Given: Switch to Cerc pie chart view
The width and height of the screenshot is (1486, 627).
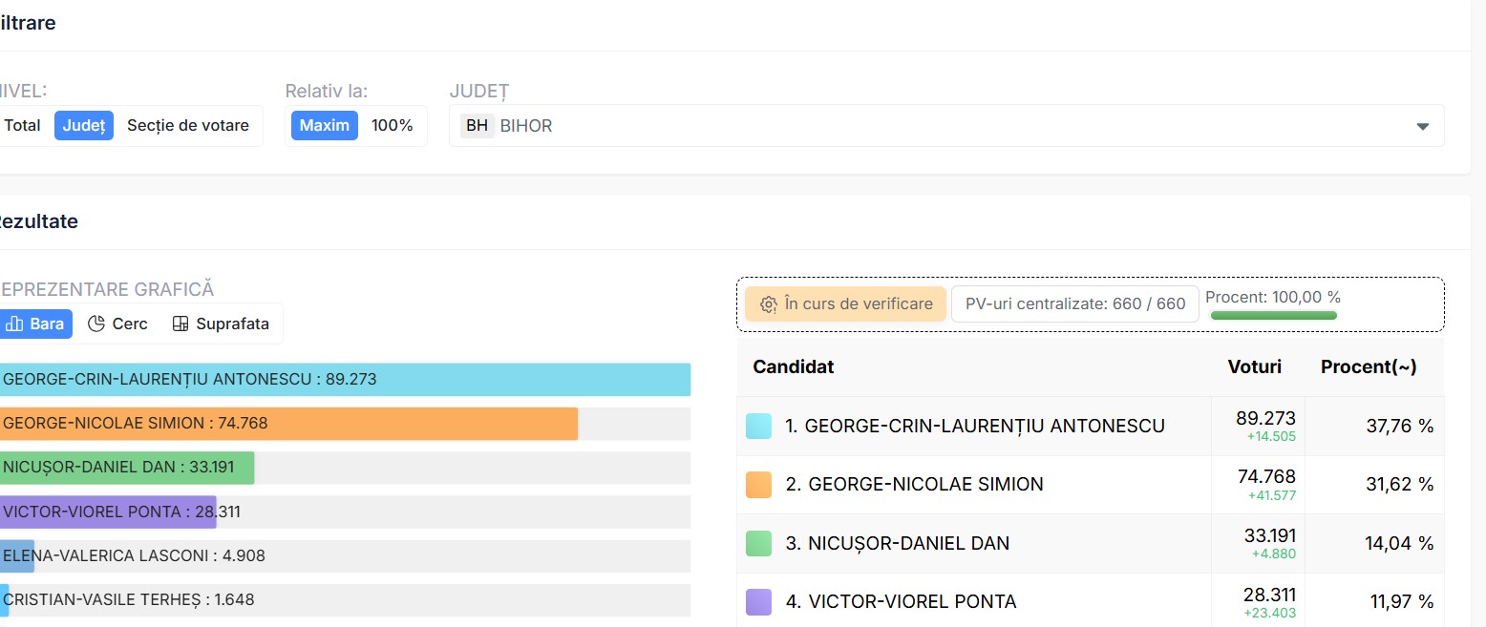Looking at the screenshot, I should (x=117, y=324).
